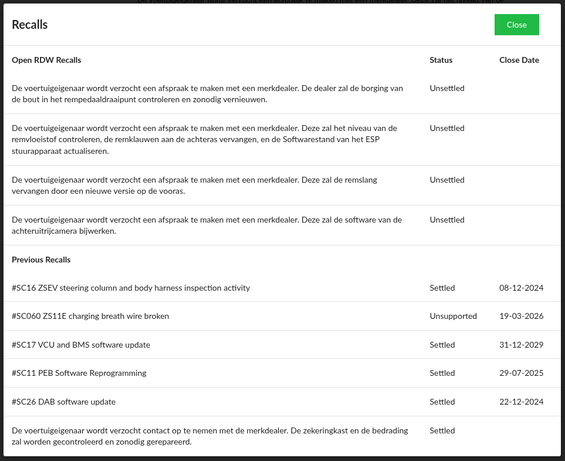Click "Settled" status of the #SC11 recall
The height and width of the screenshot is (461, 565).
coord(442,373)
